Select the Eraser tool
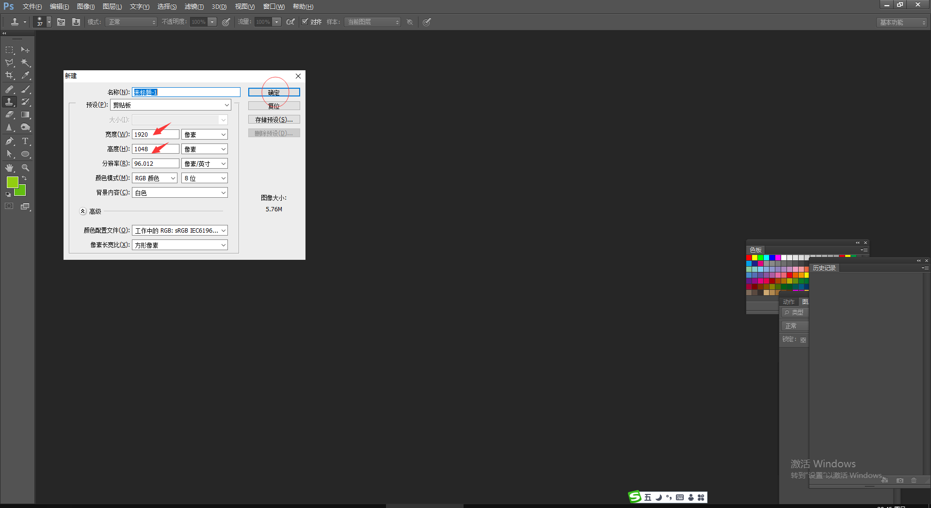The width and height of the screenshot is (931, 508). pos(9,115)
